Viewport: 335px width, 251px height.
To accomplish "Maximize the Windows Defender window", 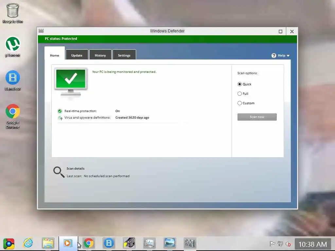I will click(280, 32).
